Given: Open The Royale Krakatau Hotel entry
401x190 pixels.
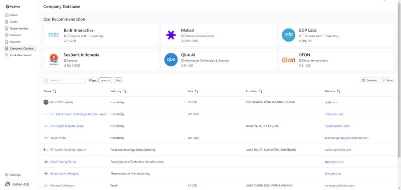Looking at the screenshot, I should tap(67, 126).
